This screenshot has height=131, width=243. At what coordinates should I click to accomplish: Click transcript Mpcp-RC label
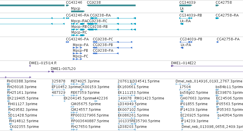click(x=79, y=32)
